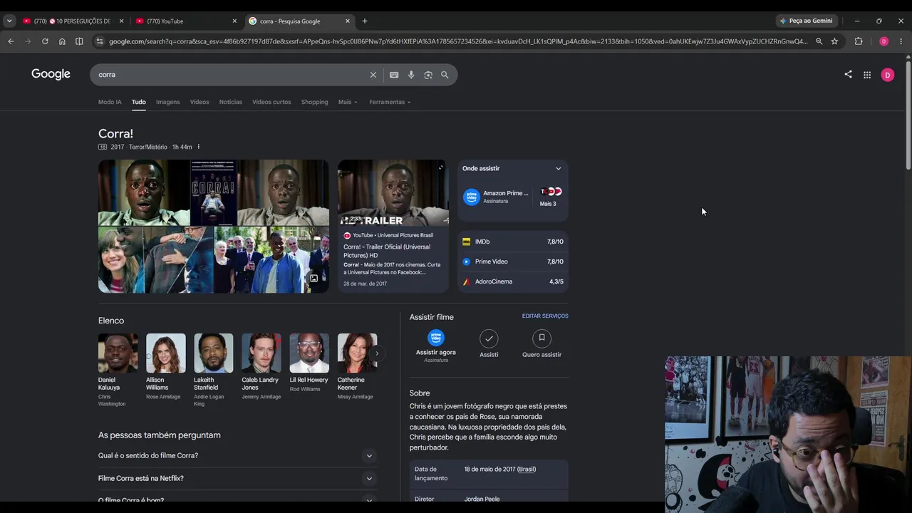Select Assistir agora on Prime Video
912x513 pixels.
[436, 346]
